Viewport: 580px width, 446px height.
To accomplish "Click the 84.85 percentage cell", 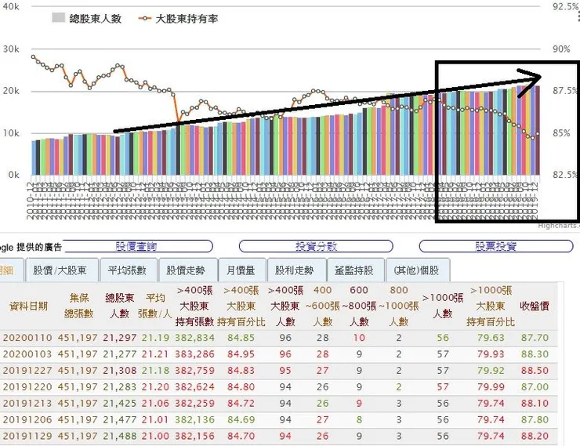I will 241,338.
